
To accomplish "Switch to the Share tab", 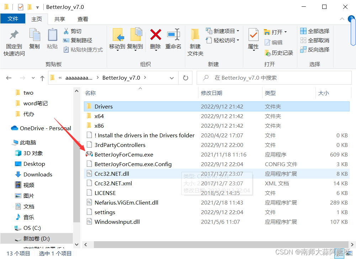I will [60, 19].
